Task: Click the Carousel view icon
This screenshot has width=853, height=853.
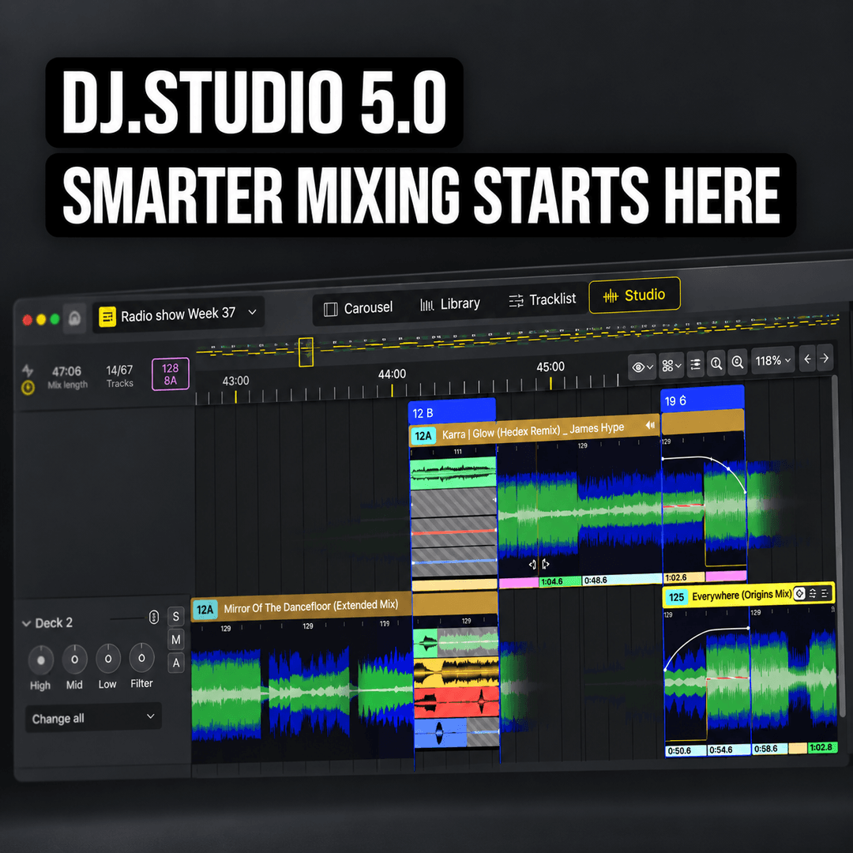Action: click(x=330, y=309)
